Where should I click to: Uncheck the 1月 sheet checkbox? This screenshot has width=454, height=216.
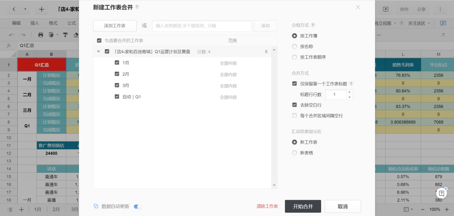117,63
